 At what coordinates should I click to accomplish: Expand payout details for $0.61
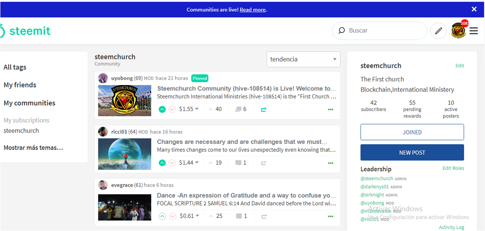(x=189, y=216)
